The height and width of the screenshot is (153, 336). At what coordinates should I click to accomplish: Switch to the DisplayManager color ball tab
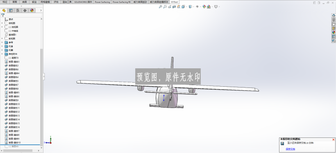(x=32, y=10)
